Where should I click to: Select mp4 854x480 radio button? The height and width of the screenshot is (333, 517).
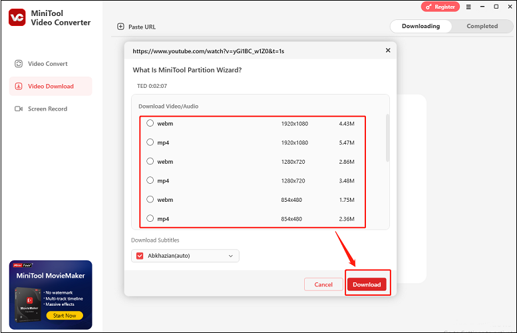click(150, 218)
